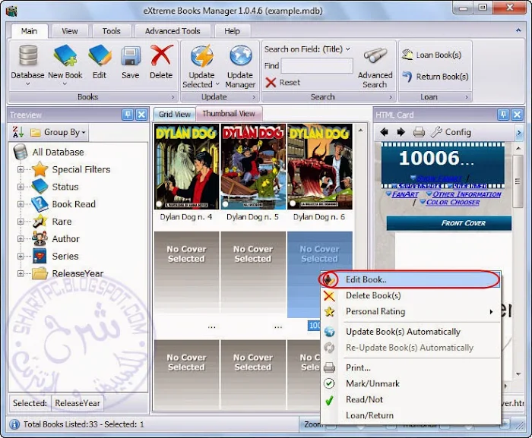Choose Update Book(s) Automatically
This screenshot has height=438, width=532.
410,332
